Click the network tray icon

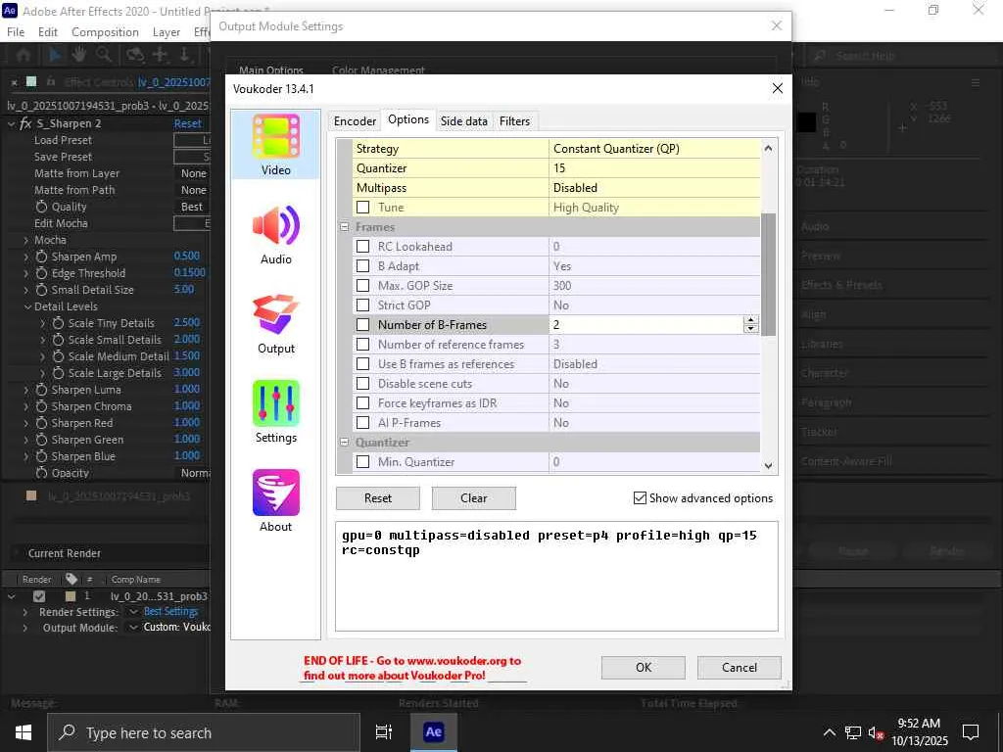point(853,732)
